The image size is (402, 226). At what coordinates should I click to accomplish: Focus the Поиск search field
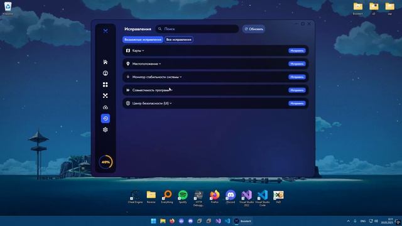click(x=197, y=29)
